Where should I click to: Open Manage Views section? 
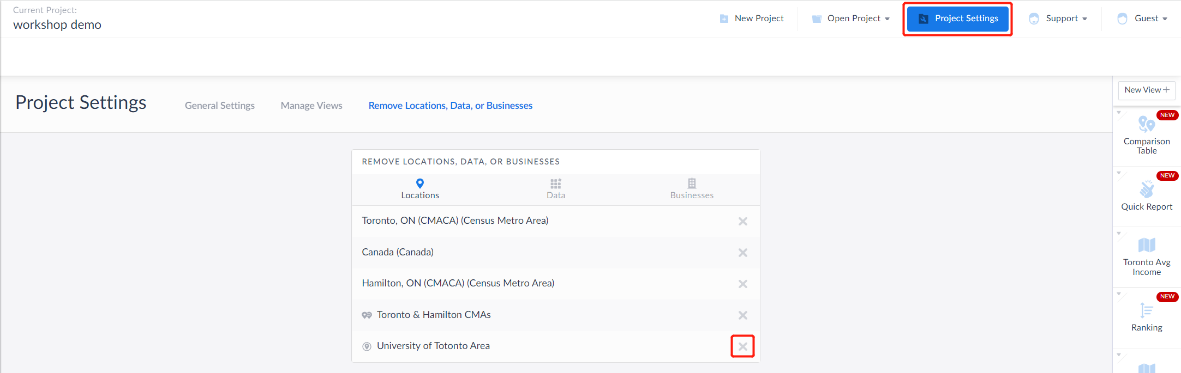(311, 106)
